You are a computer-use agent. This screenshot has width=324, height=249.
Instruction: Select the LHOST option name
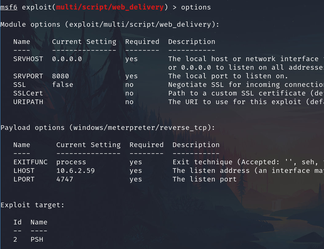tap(24, 170)
